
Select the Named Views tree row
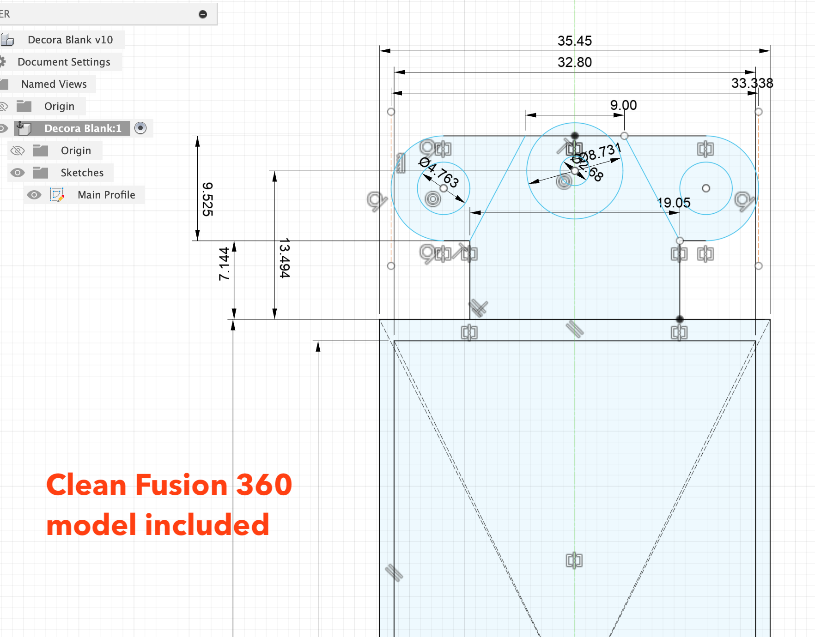[x=54, y=84]
